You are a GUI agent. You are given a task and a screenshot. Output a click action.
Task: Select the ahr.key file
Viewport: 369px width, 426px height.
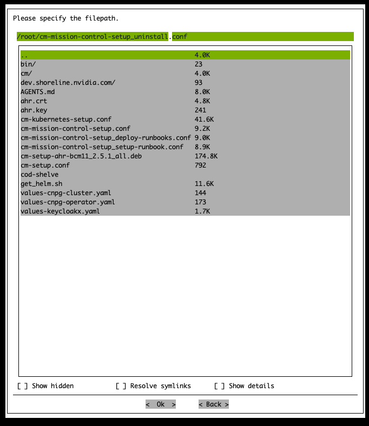click(x=185, y=110)
